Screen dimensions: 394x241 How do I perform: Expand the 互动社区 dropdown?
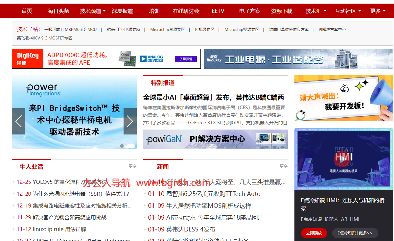(346, 11)
